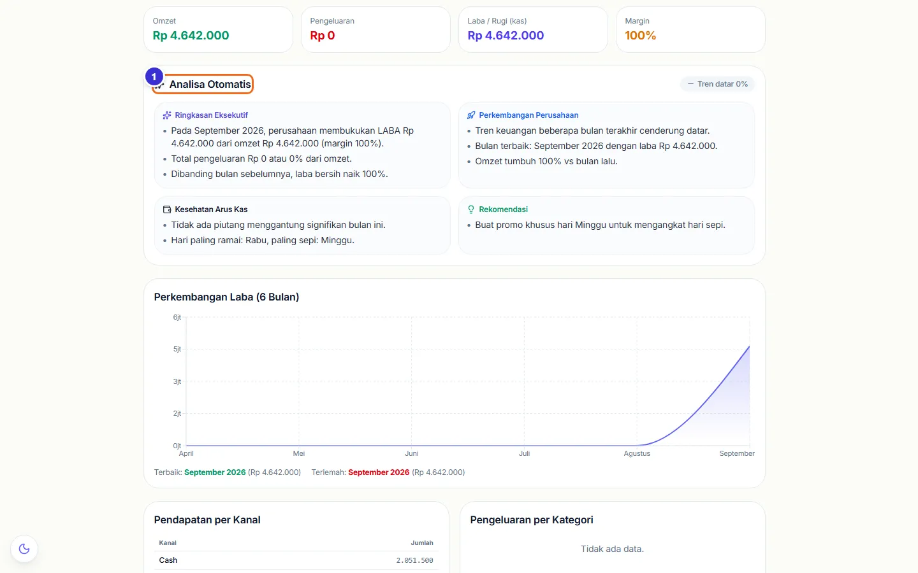
Task: Click the Cash amount "2.051.500"
Action: coord(414,560)
